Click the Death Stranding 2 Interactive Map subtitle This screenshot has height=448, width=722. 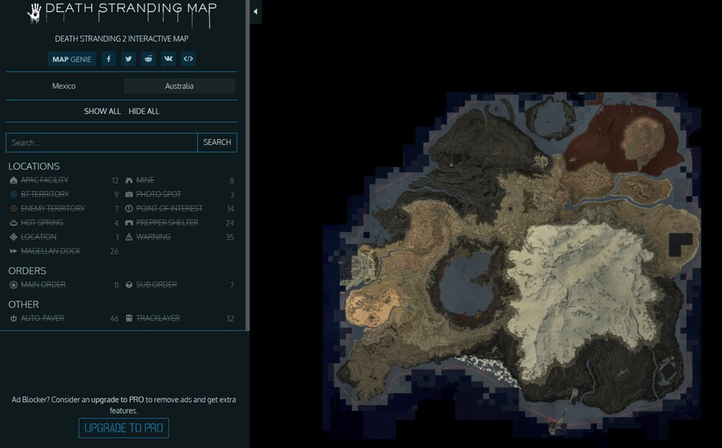(x=122, y=39)
